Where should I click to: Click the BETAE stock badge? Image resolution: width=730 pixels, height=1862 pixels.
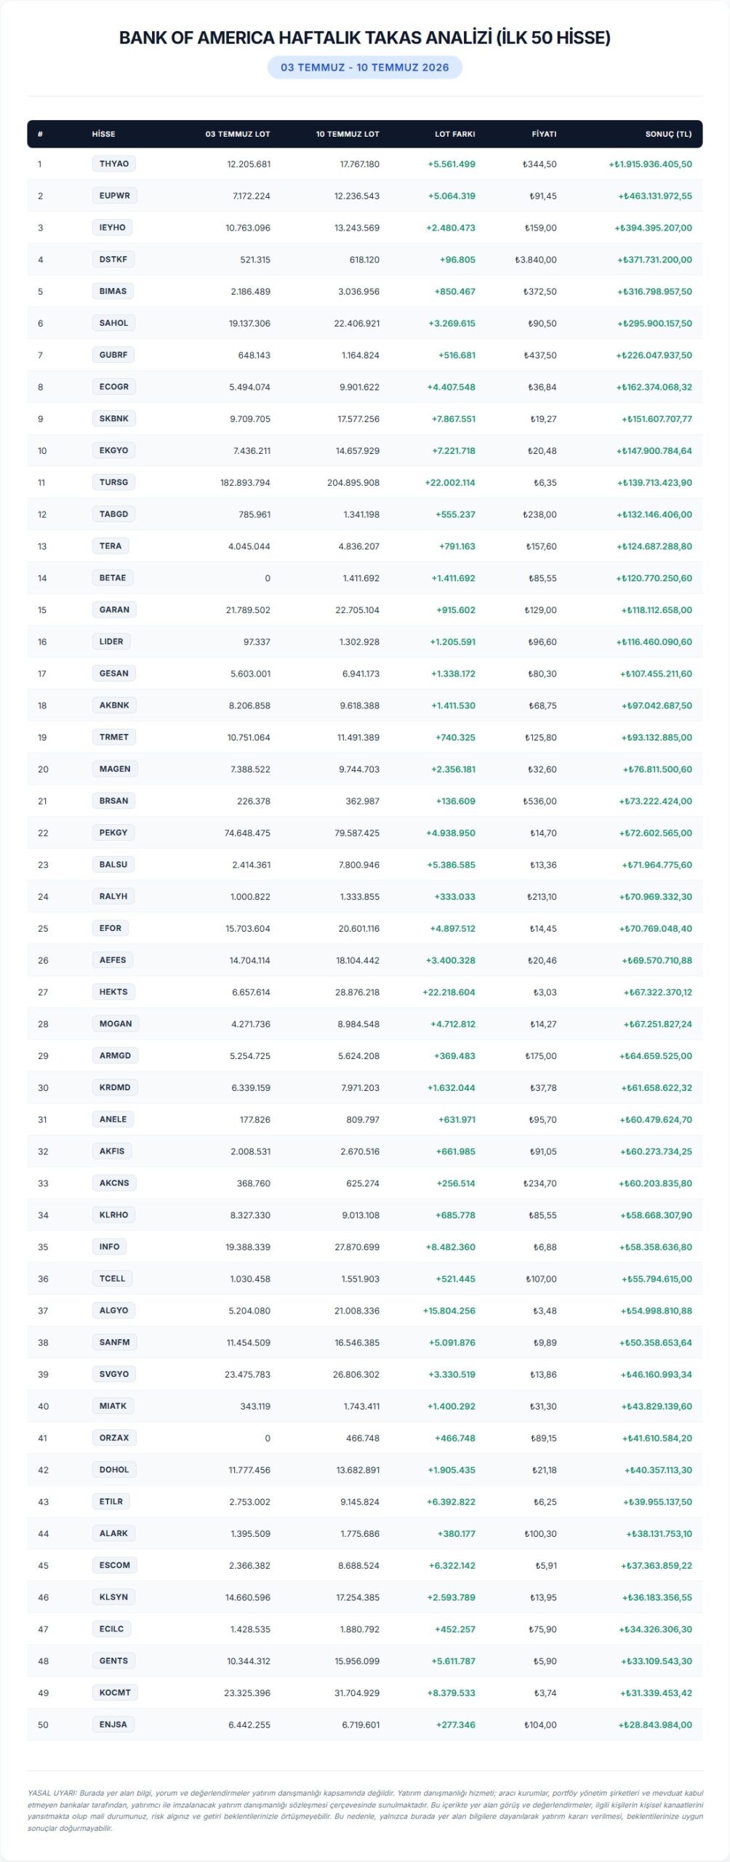tap(113, 578)
